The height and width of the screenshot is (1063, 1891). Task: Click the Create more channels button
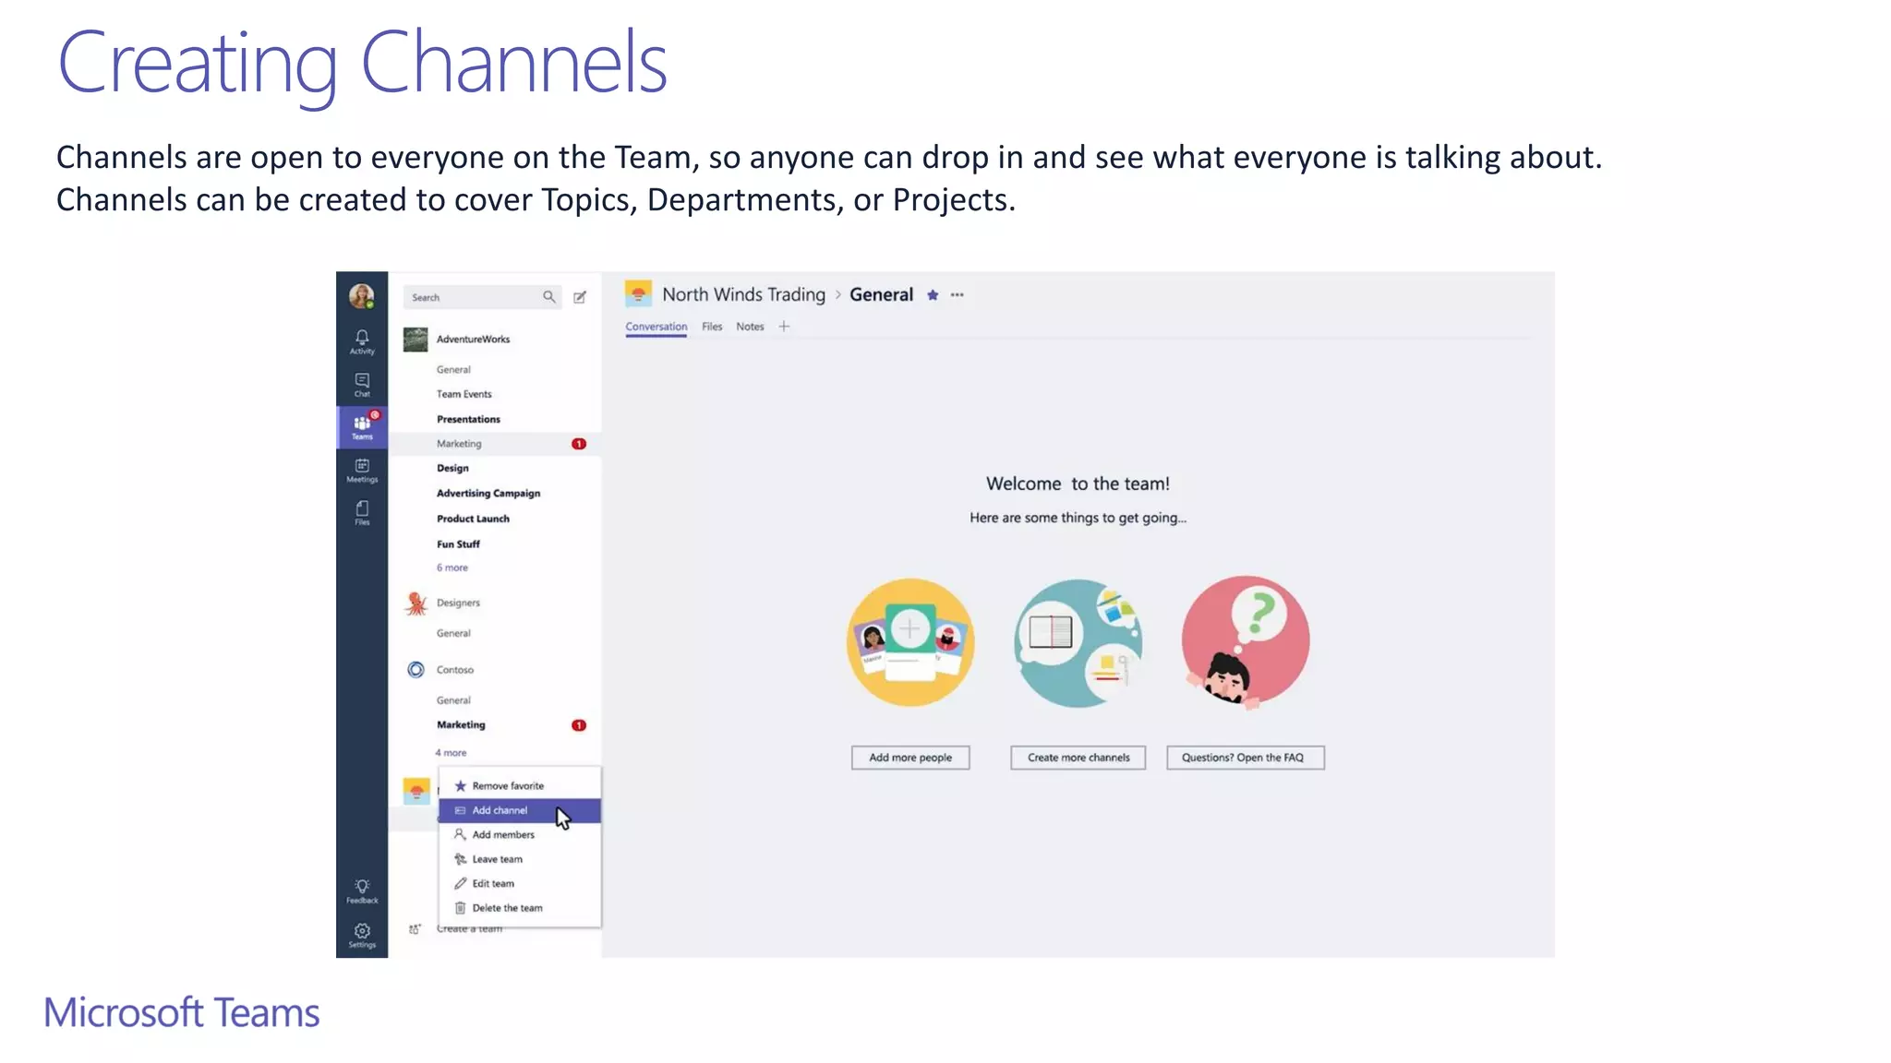(1078, 758)
